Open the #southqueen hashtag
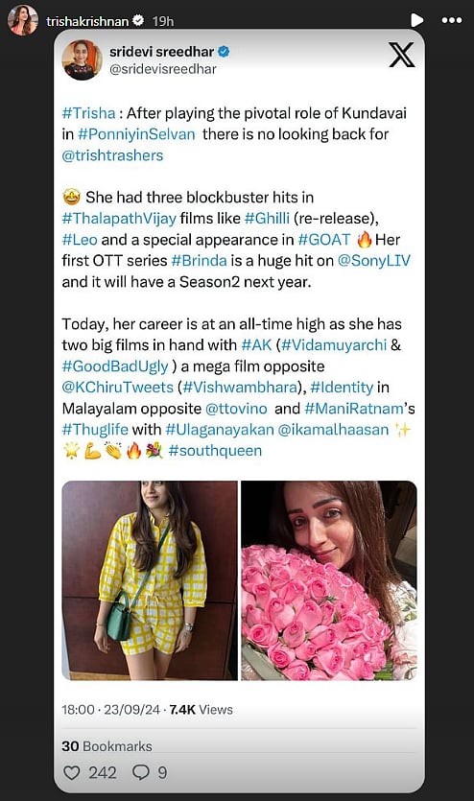 (215, 451)
